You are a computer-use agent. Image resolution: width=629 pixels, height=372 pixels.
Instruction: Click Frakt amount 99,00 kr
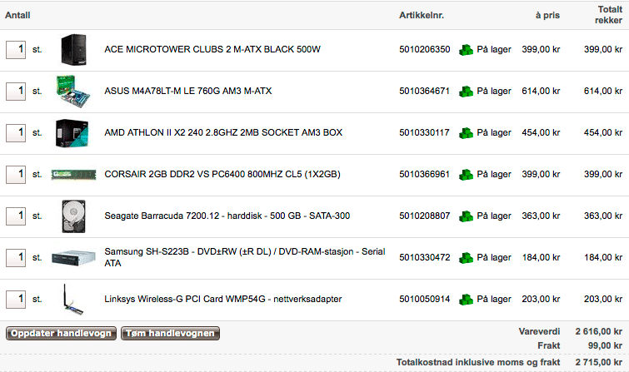point(606,345)
